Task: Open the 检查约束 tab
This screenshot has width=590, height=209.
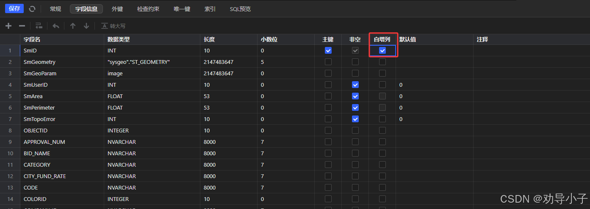Action: click(148, 9)
